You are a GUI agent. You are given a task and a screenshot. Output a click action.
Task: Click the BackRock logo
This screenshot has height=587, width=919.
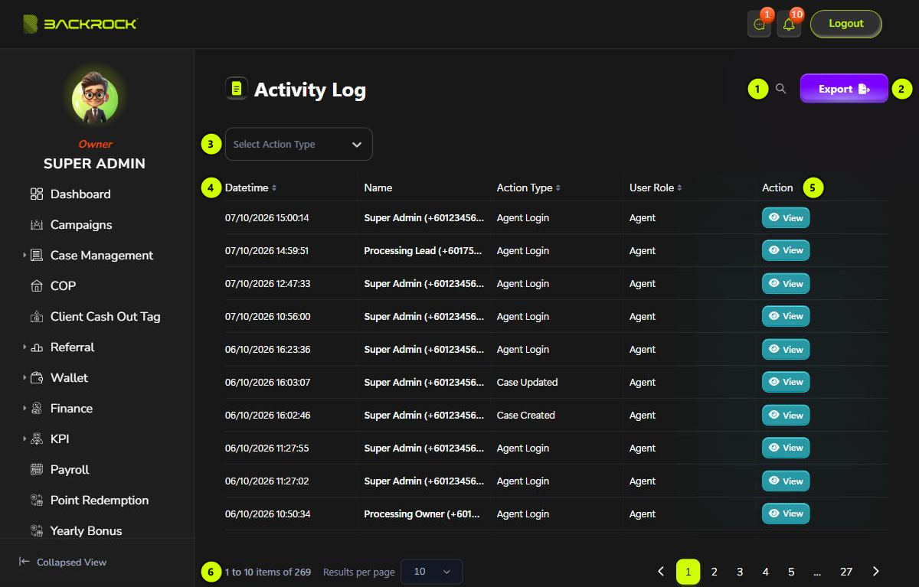(80, 24)
